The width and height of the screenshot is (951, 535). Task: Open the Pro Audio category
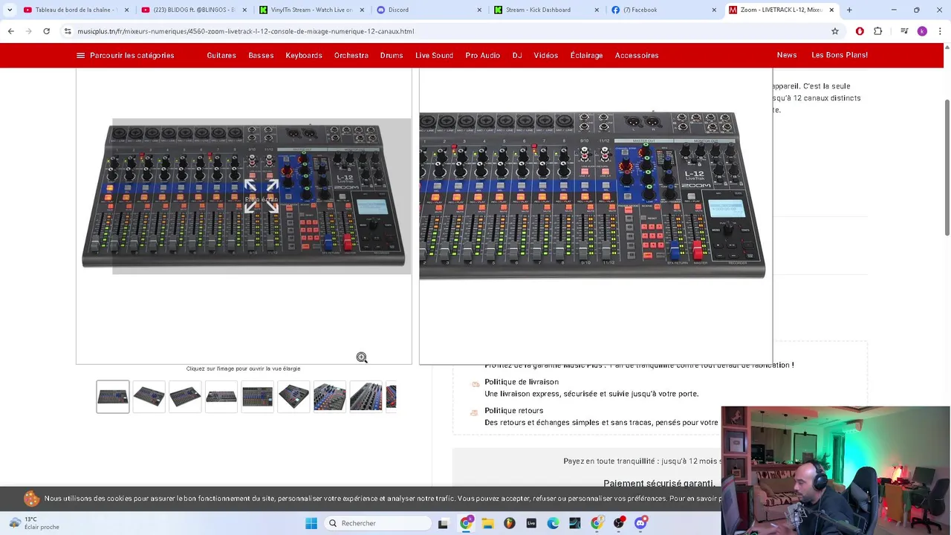coord(483,55)
